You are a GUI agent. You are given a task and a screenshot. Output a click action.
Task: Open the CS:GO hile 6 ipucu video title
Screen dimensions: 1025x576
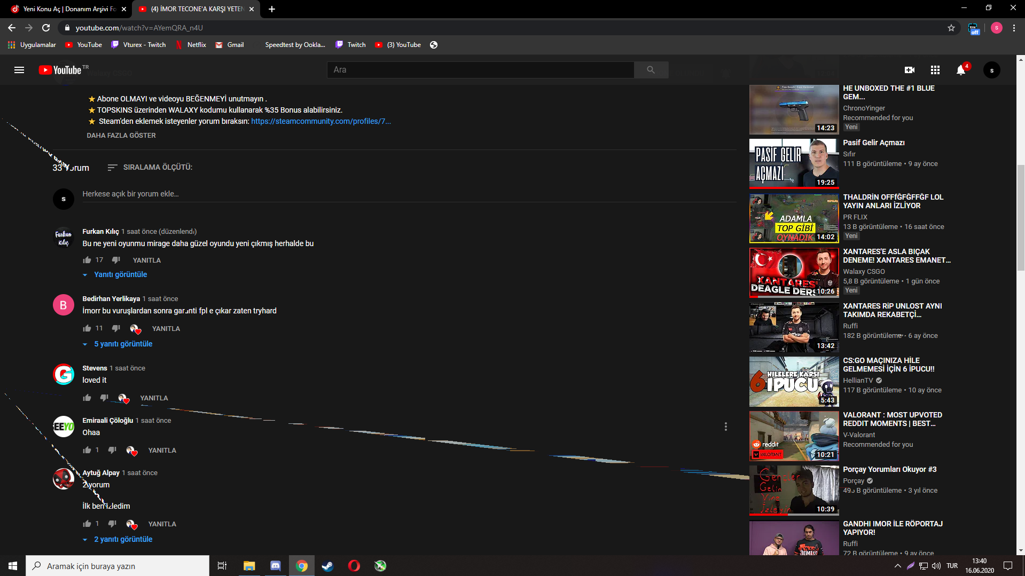[x=888, y=365]
